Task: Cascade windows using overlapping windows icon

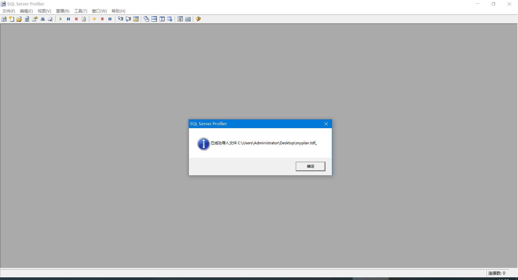Action: pyautogui.click(x=146, y=19)
